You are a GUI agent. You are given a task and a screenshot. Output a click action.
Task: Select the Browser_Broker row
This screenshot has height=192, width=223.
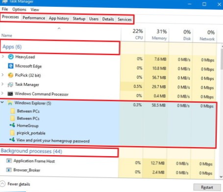pyautogui.click(x=107, y=171)
